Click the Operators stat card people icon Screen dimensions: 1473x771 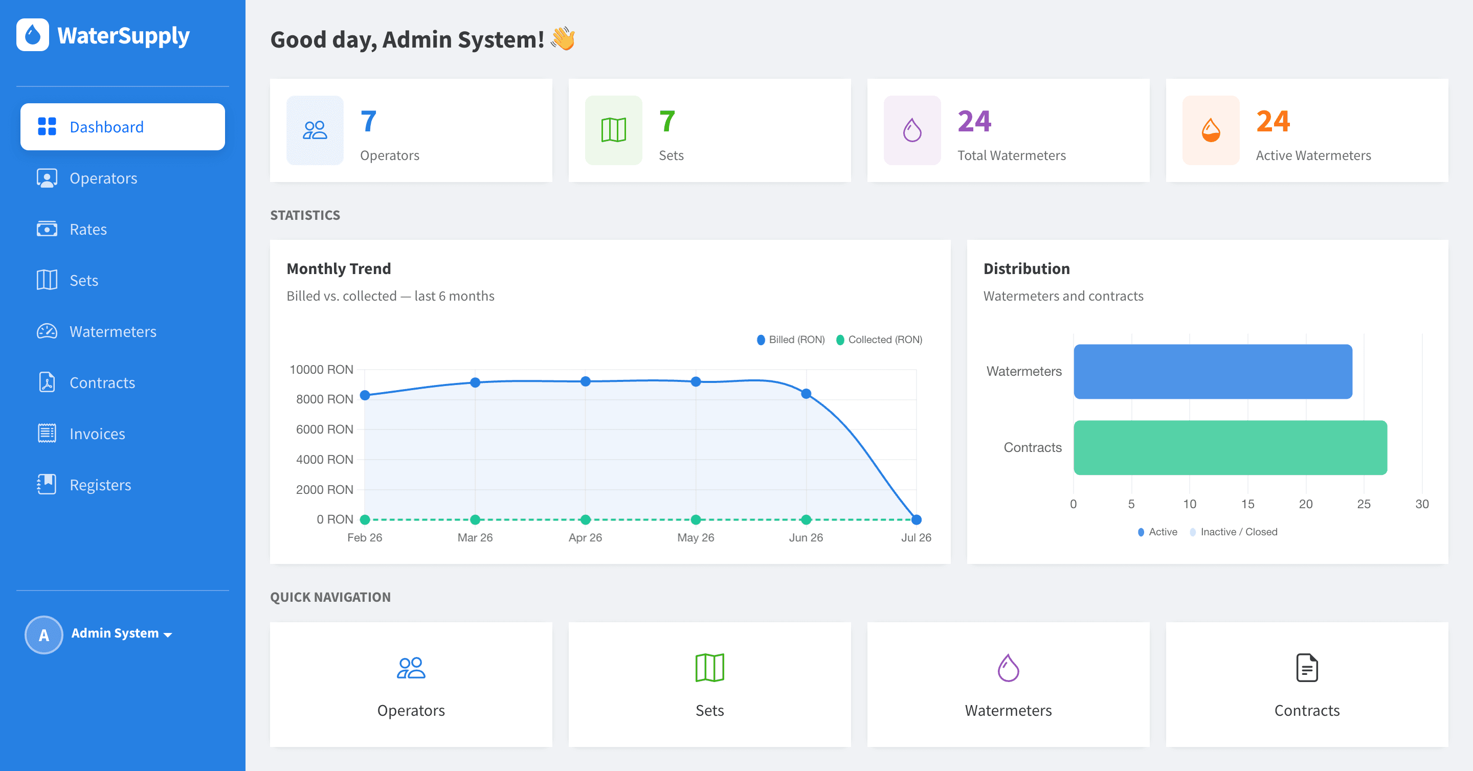click(315, 130)
